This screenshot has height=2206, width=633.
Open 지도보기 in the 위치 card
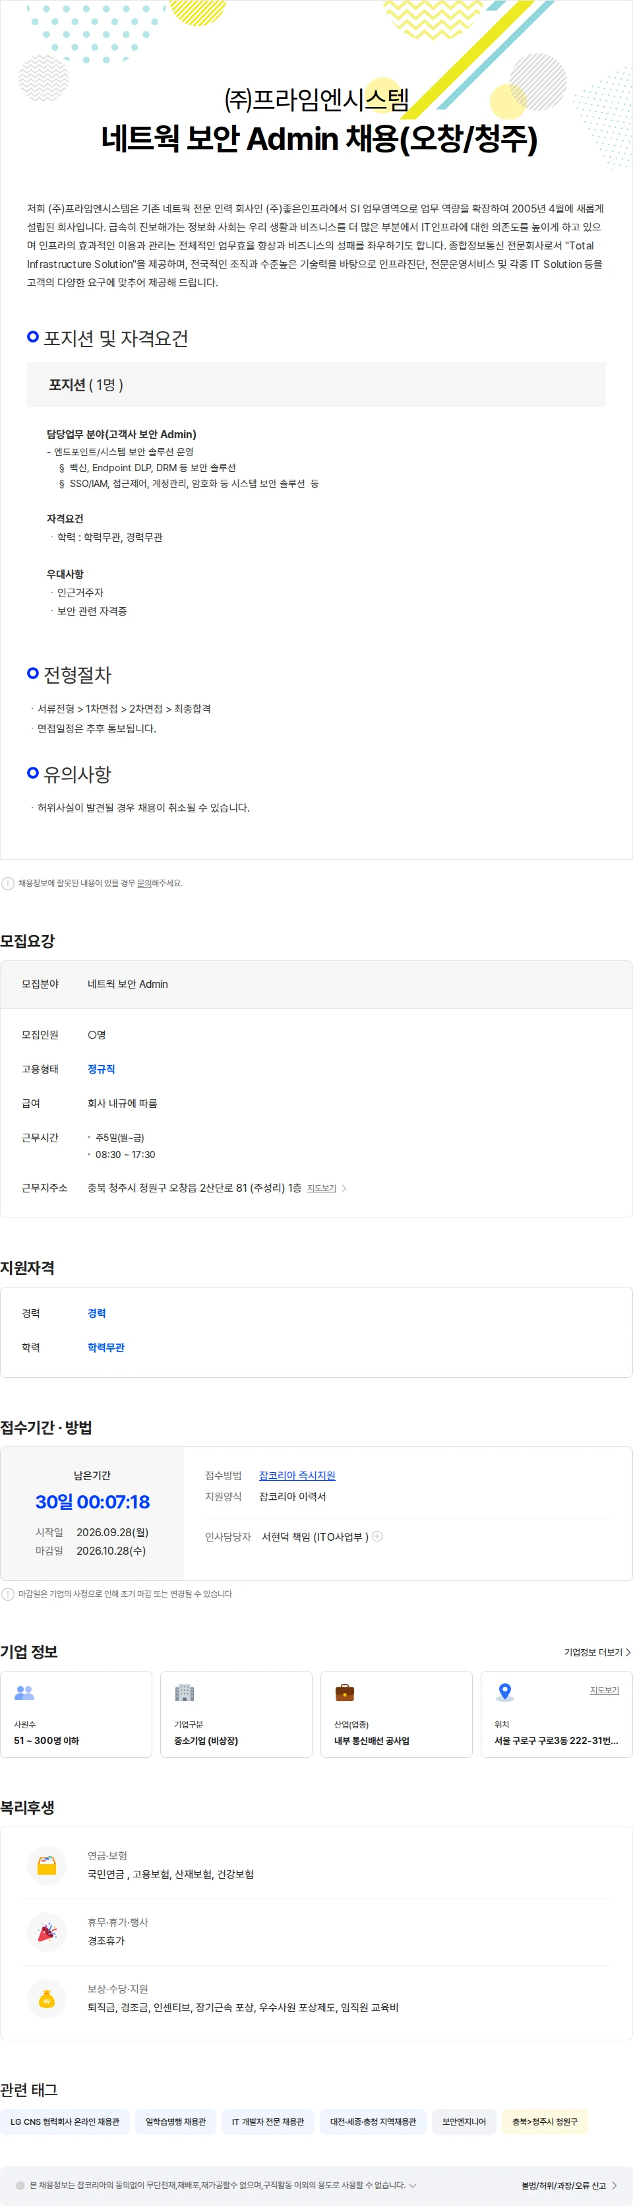[x=604, y=1689]
